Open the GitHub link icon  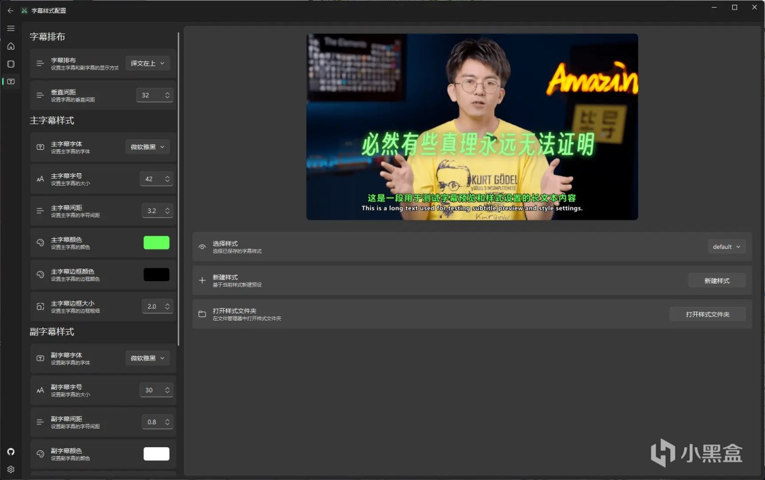tap(11, 452)
